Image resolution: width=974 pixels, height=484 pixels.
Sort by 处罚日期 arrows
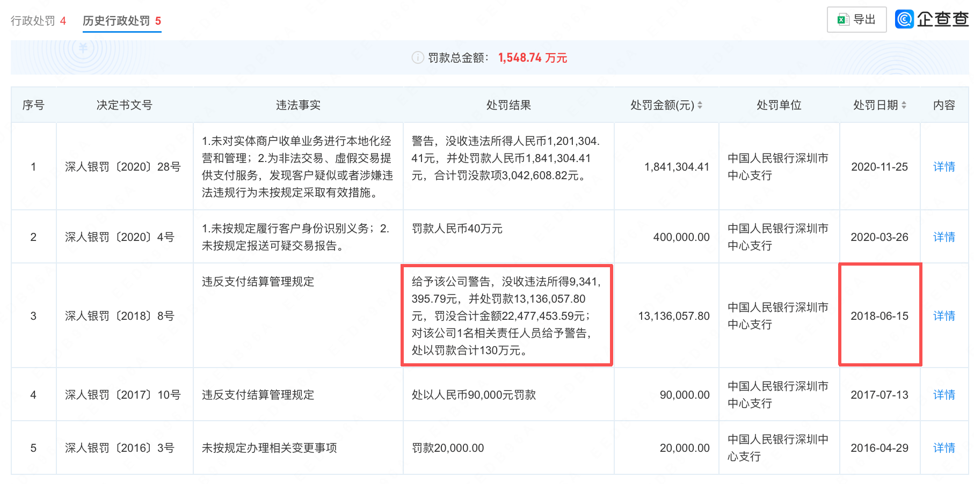coord(904,105)
